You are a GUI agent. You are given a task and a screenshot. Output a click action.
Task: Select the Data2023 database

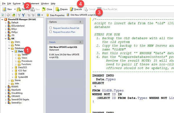tap(22, 67)
